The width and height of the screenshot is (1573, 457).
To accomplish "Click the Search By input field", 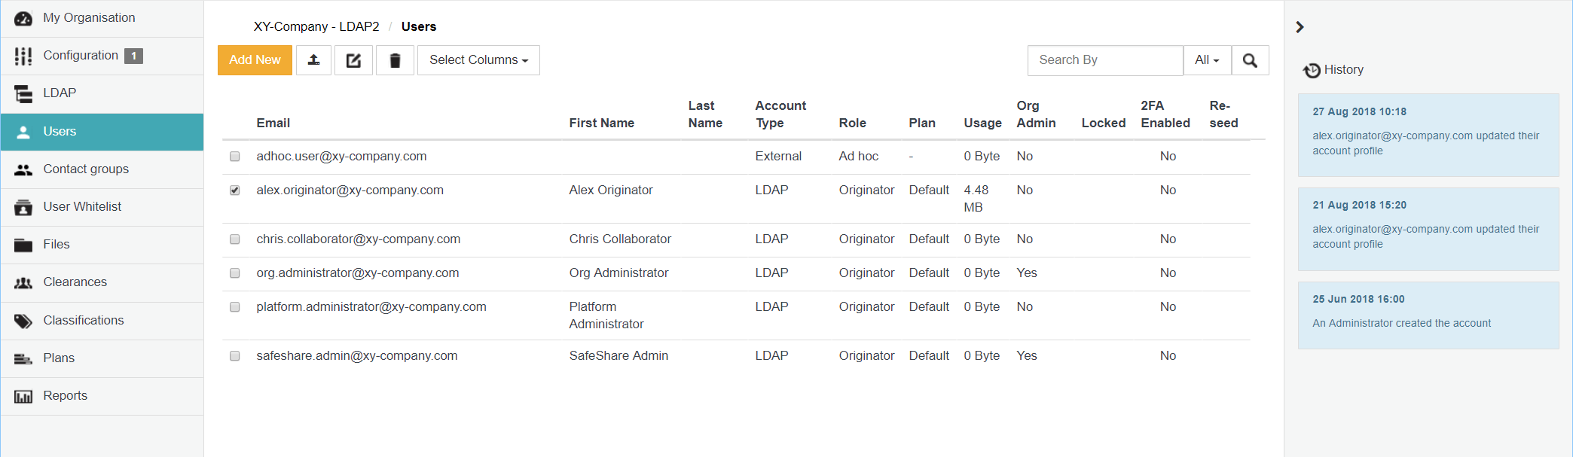I will (x=1105, y=60).
